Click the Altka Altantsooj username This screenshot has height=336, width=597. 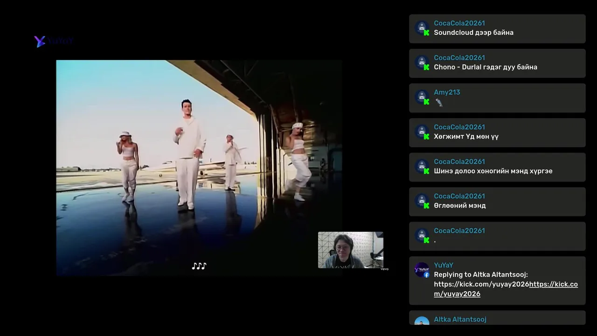[460, 319]
